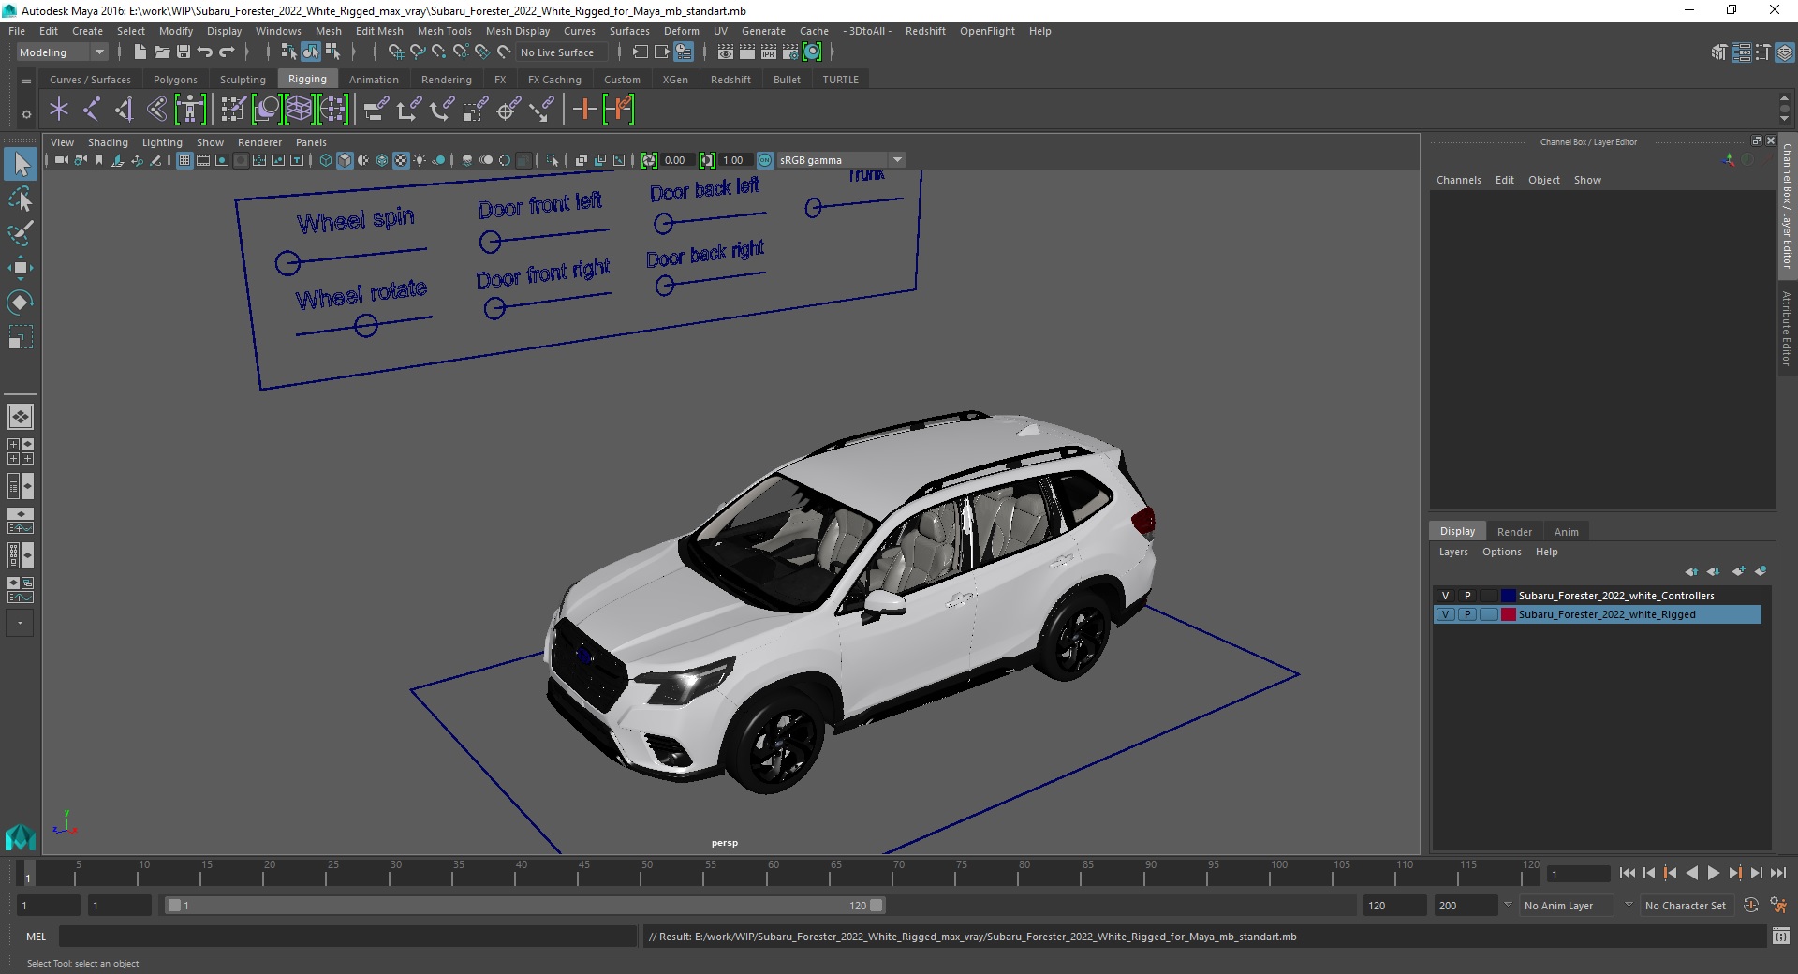
Task: Click the IK Handle shelf icon
Action: pyautogui.click(x=124, y=110)
